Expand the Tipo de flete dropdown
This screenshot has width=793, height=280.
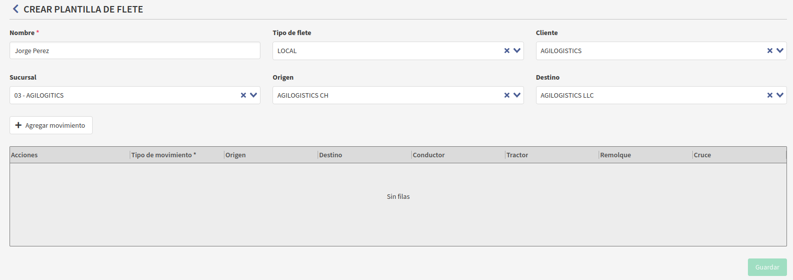(x=517, y=51)
